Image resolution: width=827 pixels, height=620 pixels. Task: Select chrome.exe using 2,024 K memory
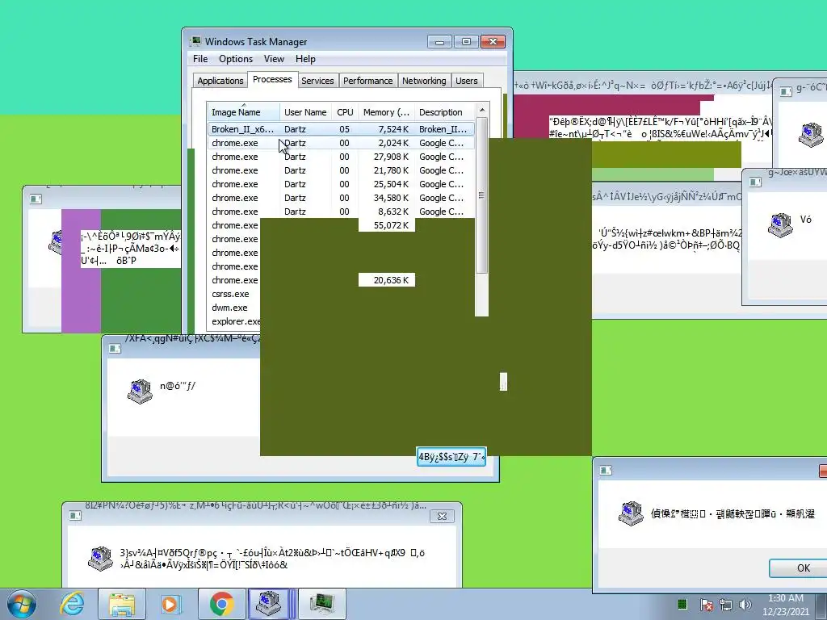[341, 143]
